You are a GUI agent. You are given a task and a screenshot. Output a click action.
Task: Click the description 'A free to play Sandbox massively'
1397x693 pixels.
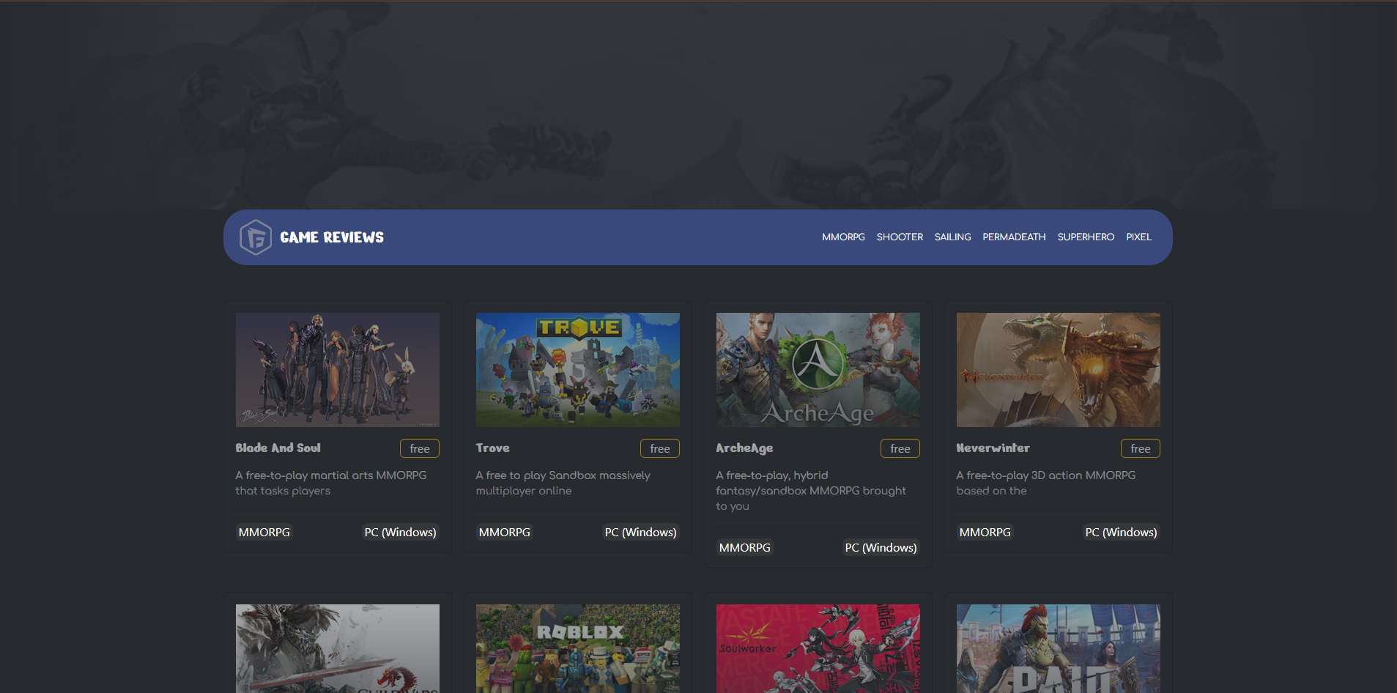click(563, 483)
